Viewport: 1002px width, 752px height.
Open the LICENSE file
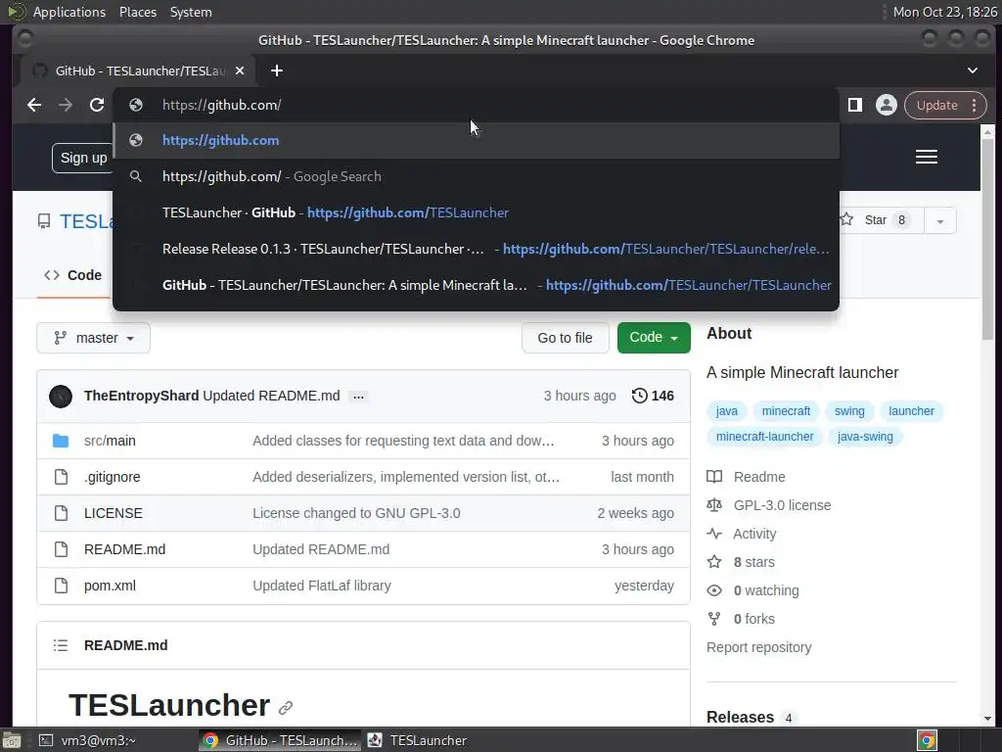(x=114, y=513)
